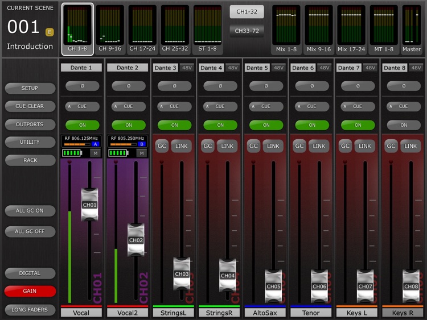This screenshot has height=320, width=427.
Task: Switch to the CH1-32 tab
Action: [x=247, y=12]
